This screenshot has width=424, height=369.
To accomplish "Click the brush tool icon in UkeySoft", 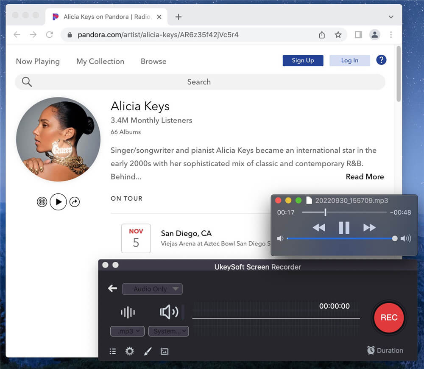I will [148, 351].
